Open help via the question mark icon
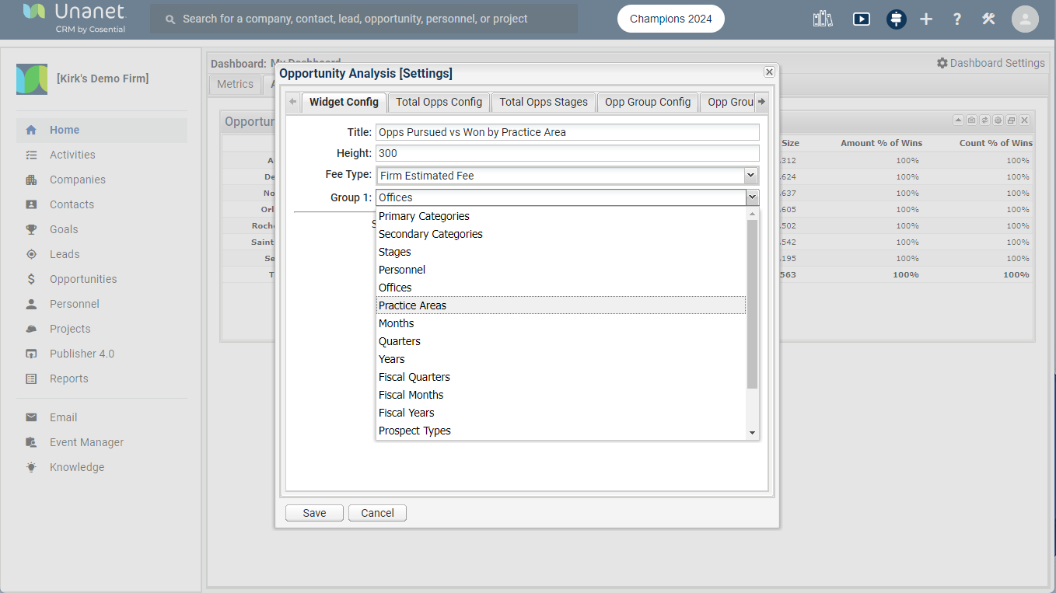 957,19
